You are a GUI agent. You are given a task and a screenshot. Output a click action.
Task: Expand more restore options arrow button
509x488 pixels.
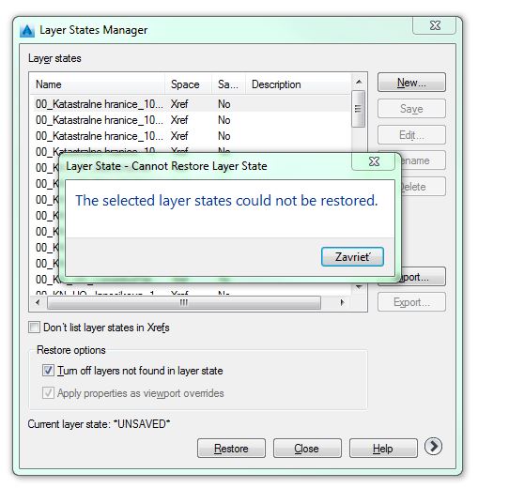433,447
